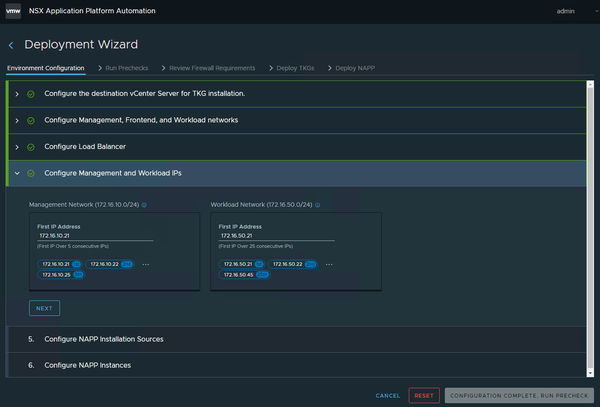Click info icon beside Management Network label
Image resolution: width=600 pixels, height=407 pixels.
point(144,205)
